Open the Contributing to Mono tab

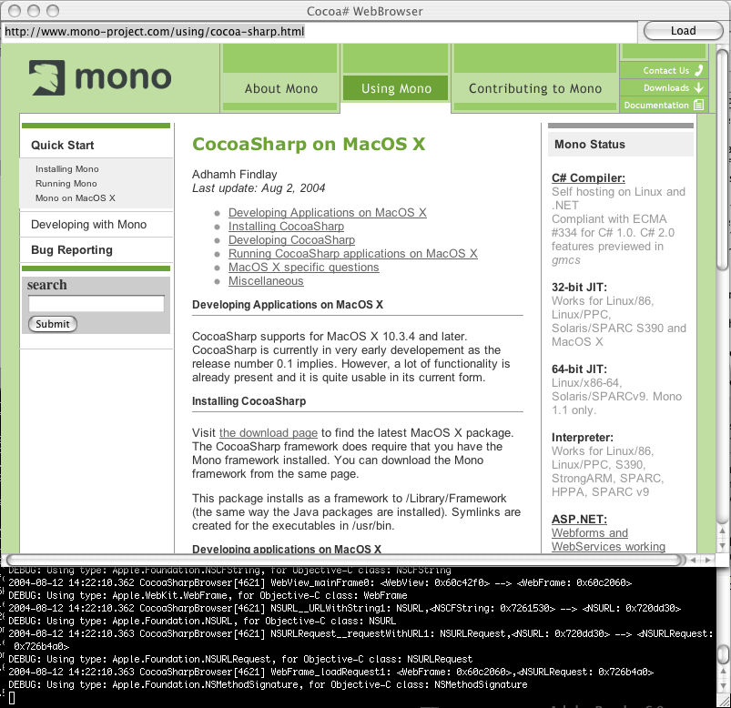535,88
